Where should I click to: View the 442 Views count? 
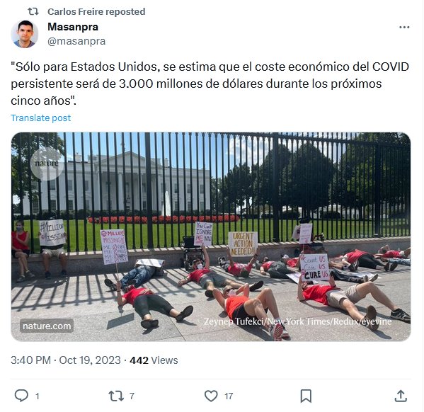tap(154, 360)
